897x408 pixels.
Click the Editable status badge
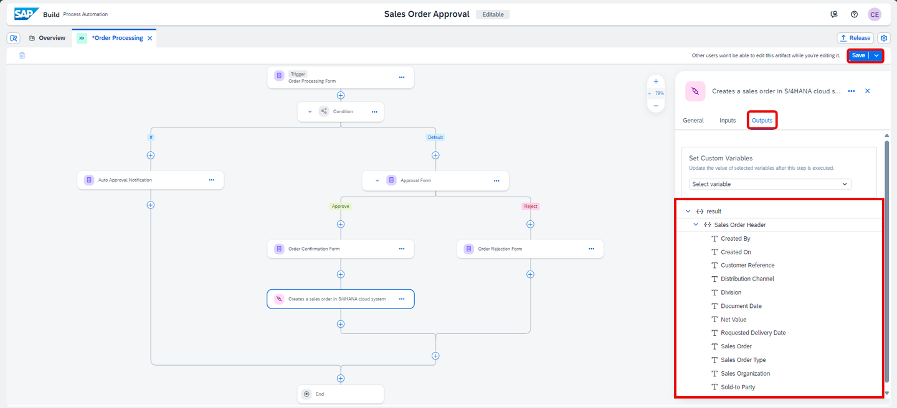(x=493, y=14)
